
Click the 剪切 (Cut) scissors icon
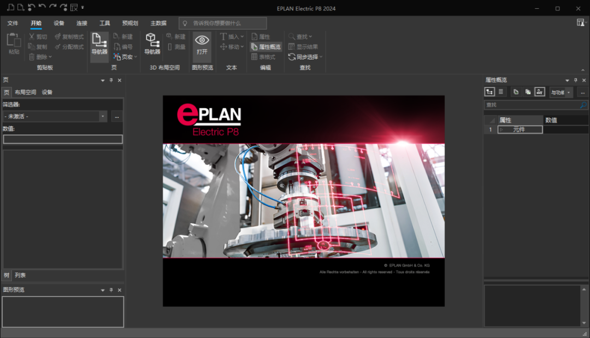click(32, 37)
